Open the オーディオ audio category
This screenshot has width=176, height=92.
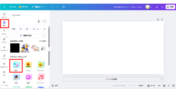[41, 78]
